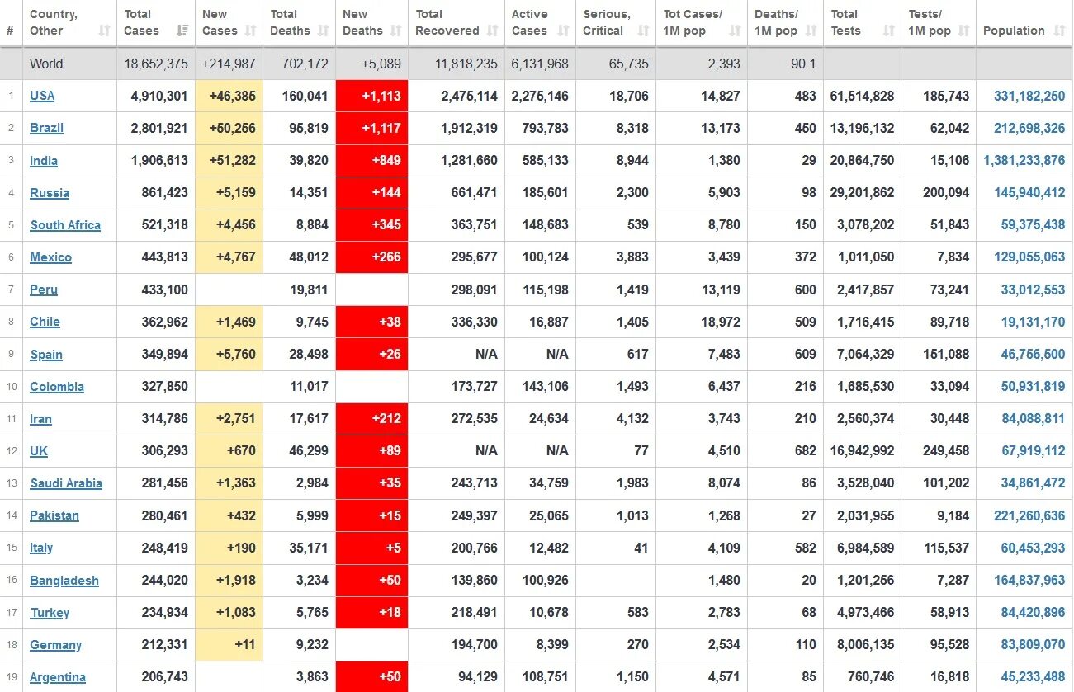Select Russia total tests 29,201,862
The image size is (1074, 692).
click(x=862, y=193)
